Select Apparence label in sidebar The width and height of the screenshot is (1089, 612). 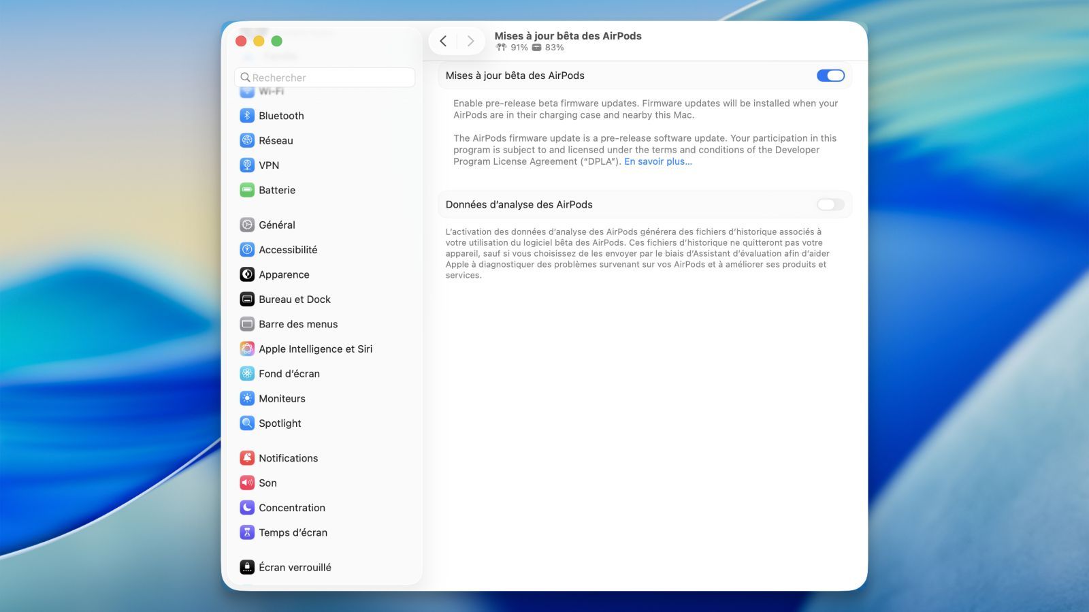[284, 274]
